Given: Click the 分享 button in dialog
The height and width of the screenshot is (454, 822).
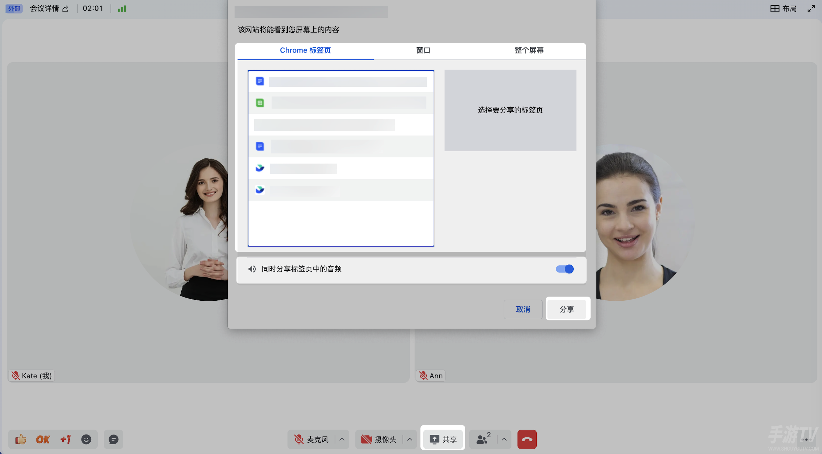Looking at the screenshot, I should click(567, 309).
